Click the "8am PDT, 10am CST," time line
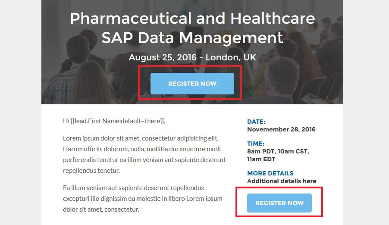This screenshot has height=225, width=389. (278, 151)
